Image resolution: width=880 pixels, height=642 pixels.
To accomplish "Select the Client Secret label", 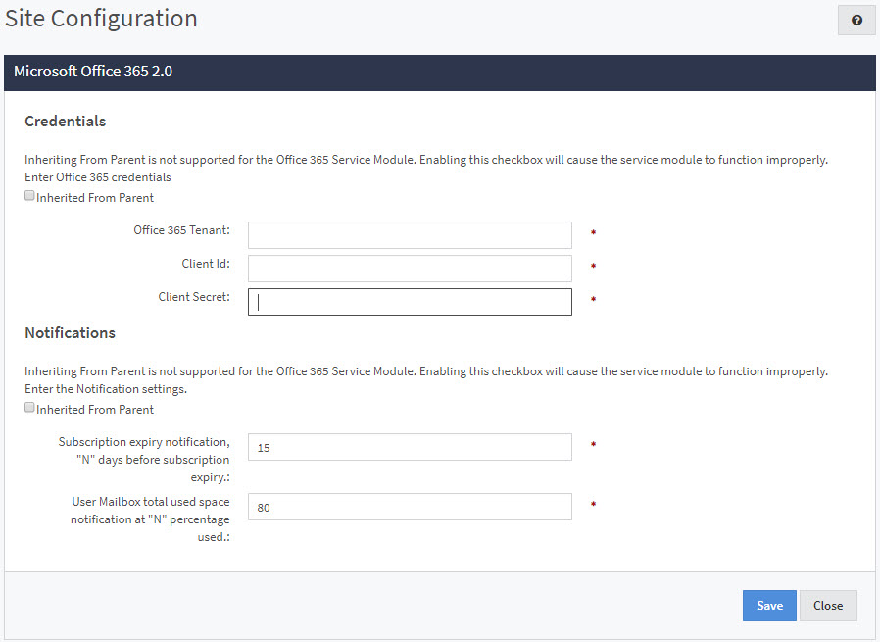I will [194, 297].
